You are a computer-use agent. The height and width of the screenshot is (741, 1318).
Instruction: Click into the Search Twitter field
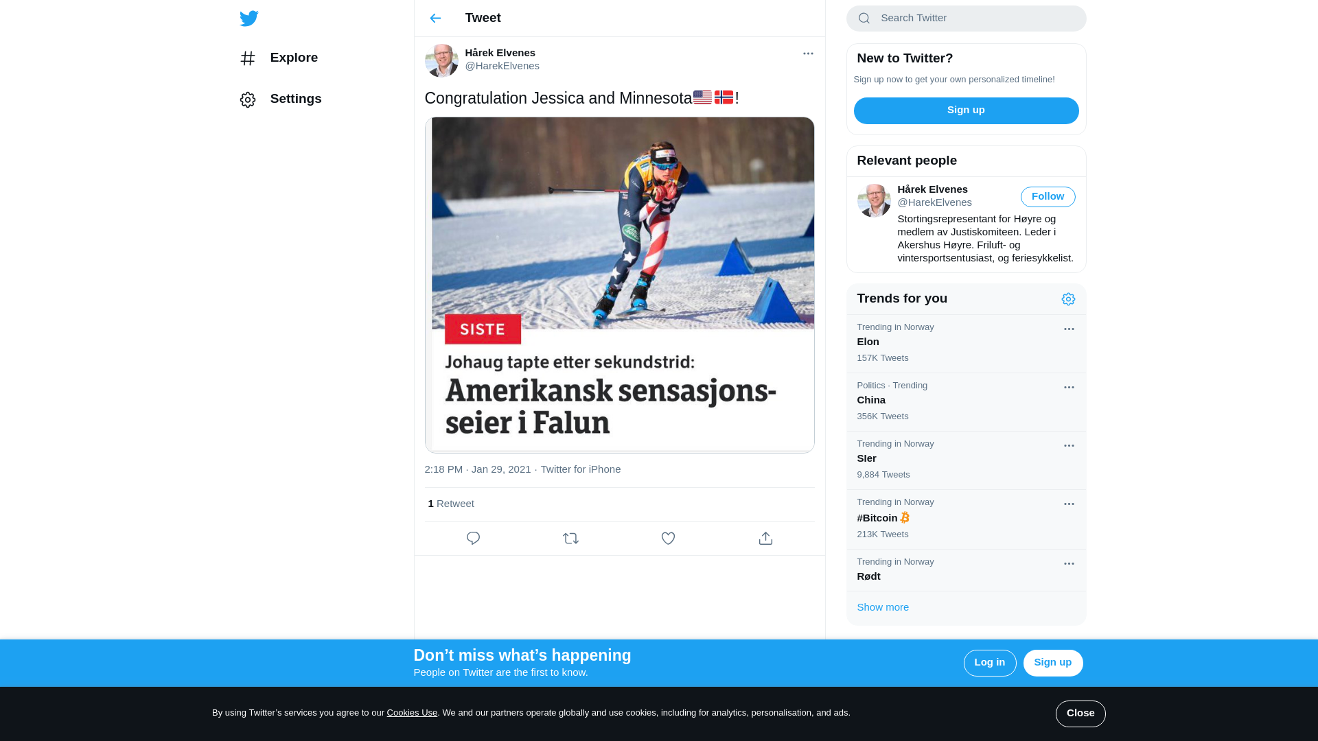pos(966,19)
